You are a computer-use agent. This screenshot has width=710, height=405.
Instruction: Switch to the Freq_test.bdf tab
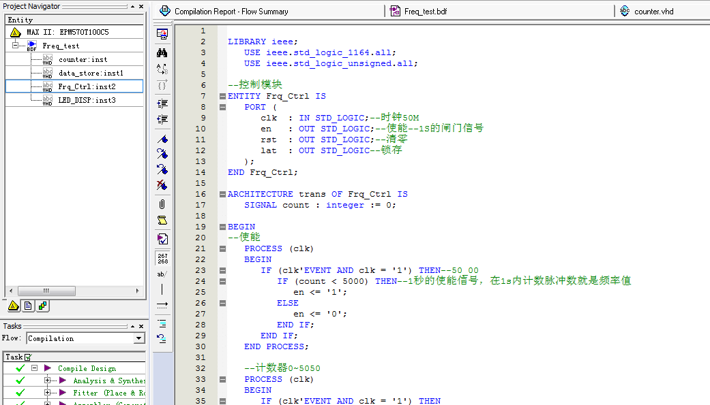click(426, 12)
